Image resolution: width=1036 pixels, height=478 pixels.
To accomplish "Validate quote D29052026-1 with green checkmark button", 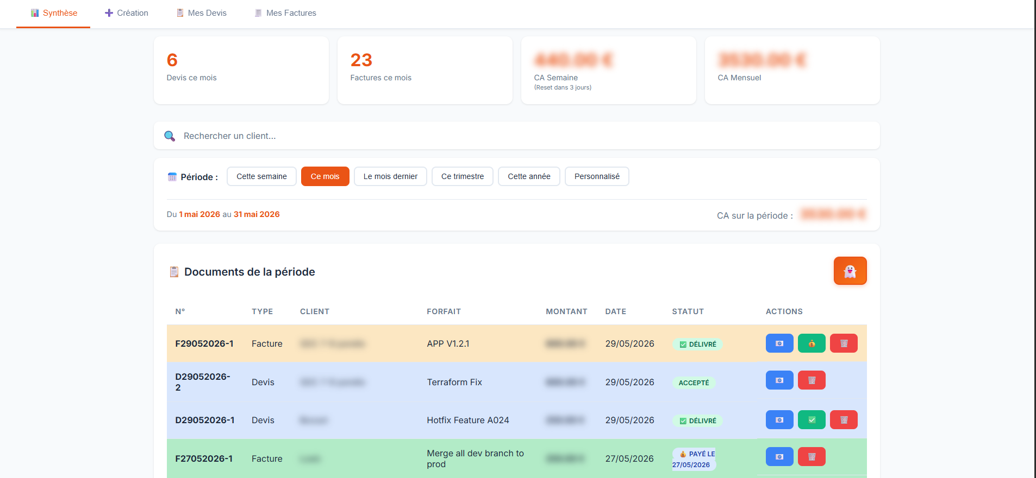I will (812, 420).
